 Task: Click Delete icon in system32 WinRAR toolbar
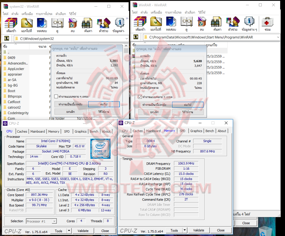coord(73,25)
